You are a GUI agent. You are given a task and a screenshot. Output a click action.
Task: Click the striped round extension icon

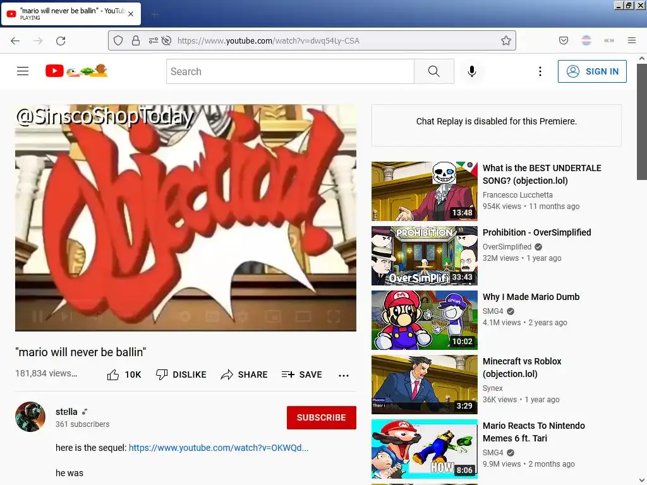586,40
